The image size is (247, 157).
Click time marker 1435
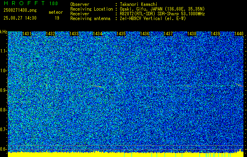pos(121,34)
